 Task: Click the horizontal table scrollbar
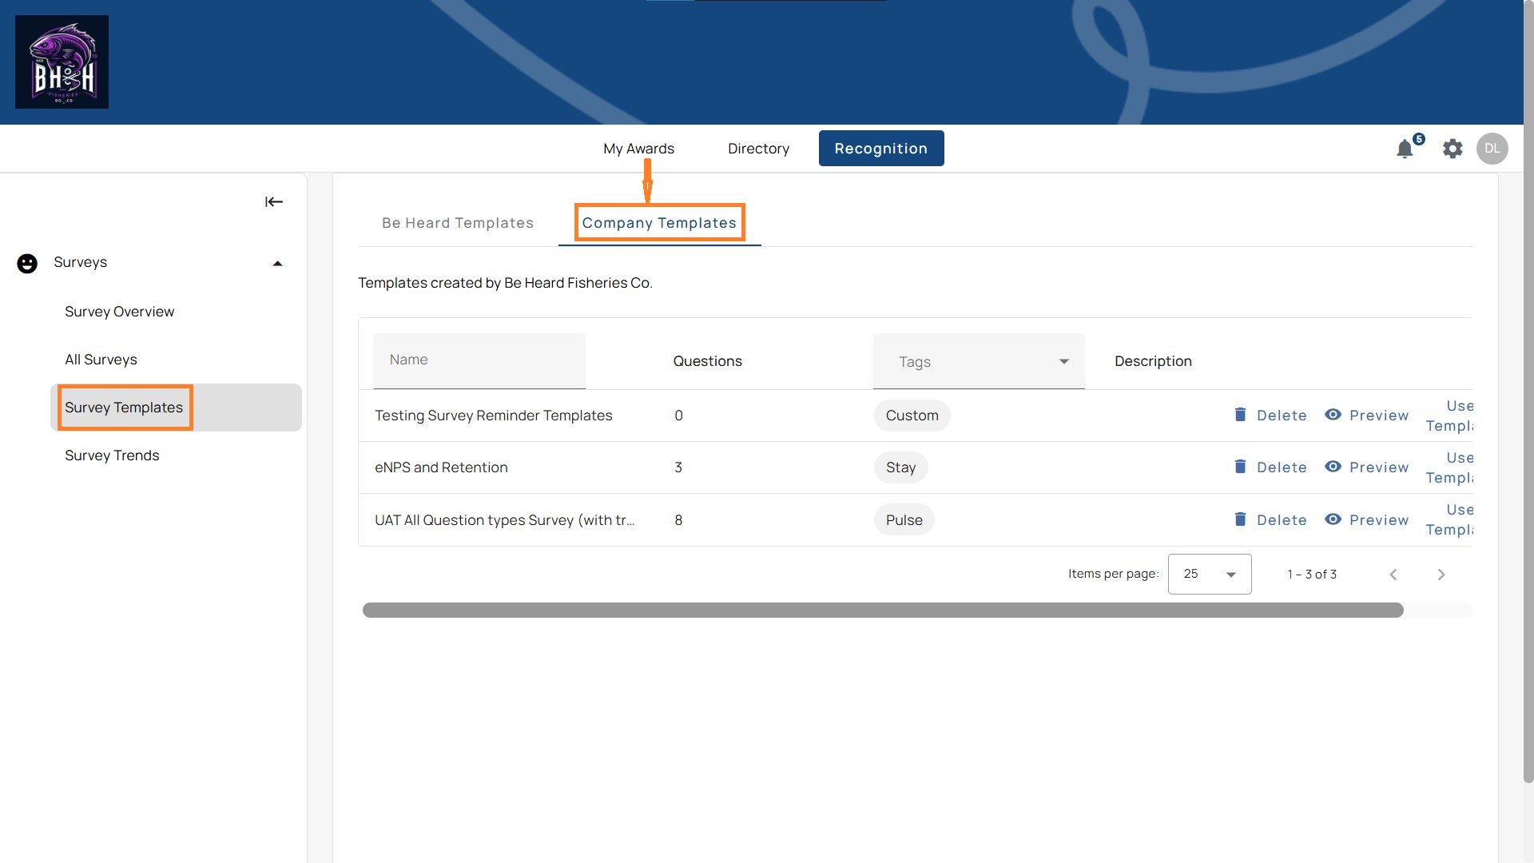point(883,610)
